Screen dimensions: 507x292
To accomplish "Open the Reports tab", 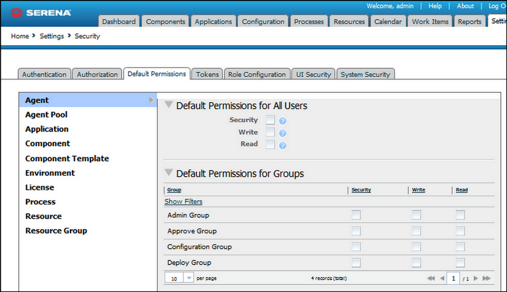I will (470, 22).
